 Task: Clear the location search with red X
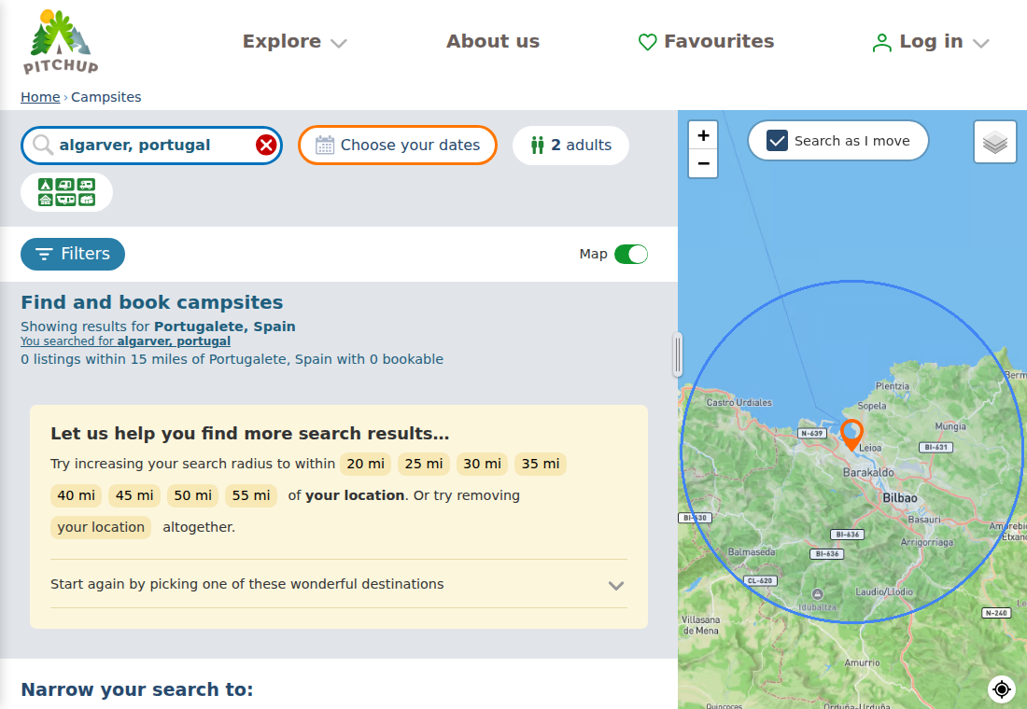pos(266,145)
